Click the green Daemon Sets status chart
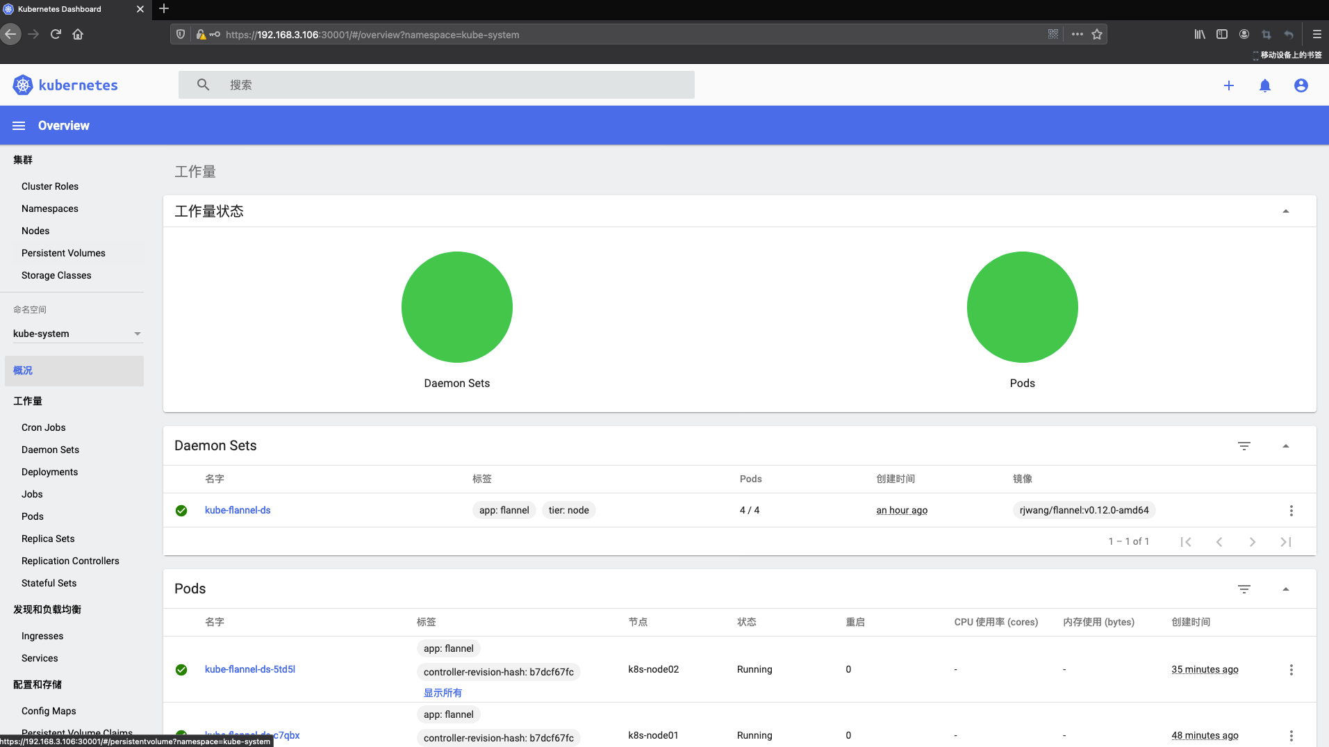This screenshot has width=1329, height=747. tap(457, 307)
